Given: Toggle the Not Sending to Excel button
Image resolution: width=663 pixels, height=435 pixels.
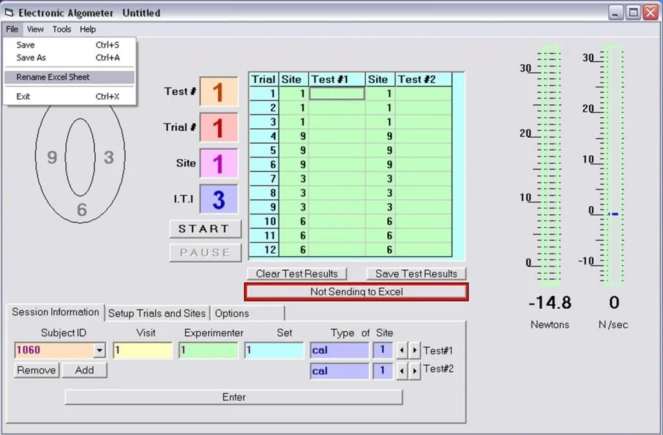Looking at the screenshot, I should [357, 292].
